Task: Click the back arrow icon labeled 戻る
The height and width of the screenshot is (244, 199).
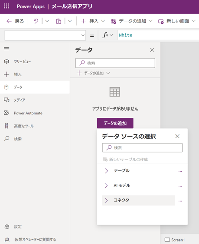Action: 9,21
